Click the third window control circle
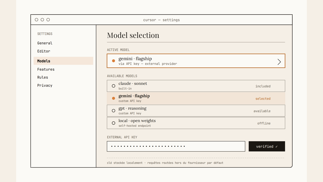 pyautogui.click(x=48, y=20)
